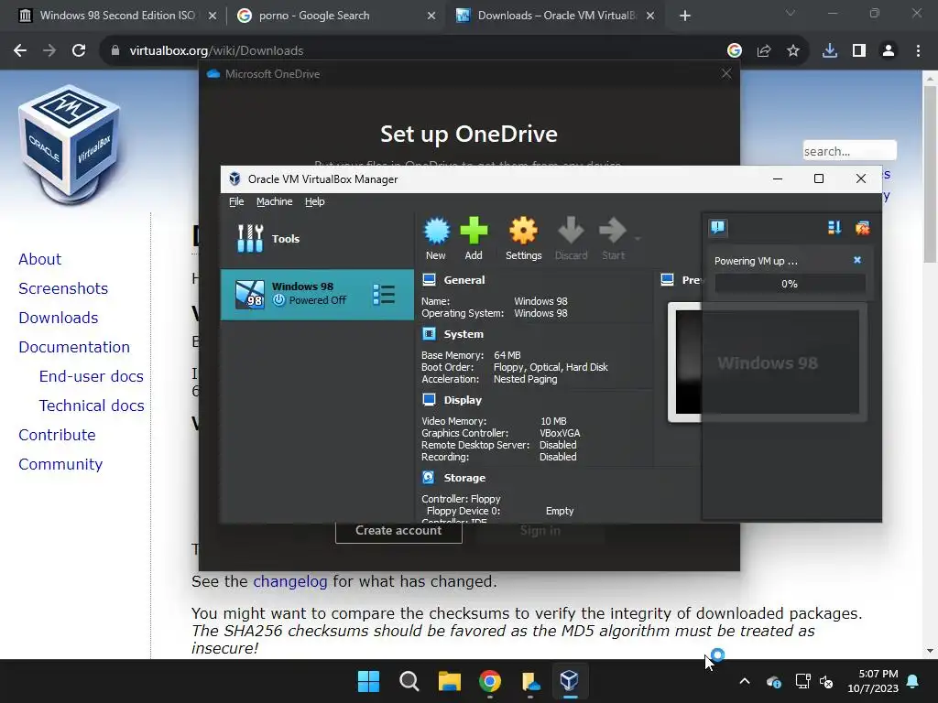This screenshot has width=938, height=703.
Task: Click the OneDrive tray icon
Action: tap(773, 681)
